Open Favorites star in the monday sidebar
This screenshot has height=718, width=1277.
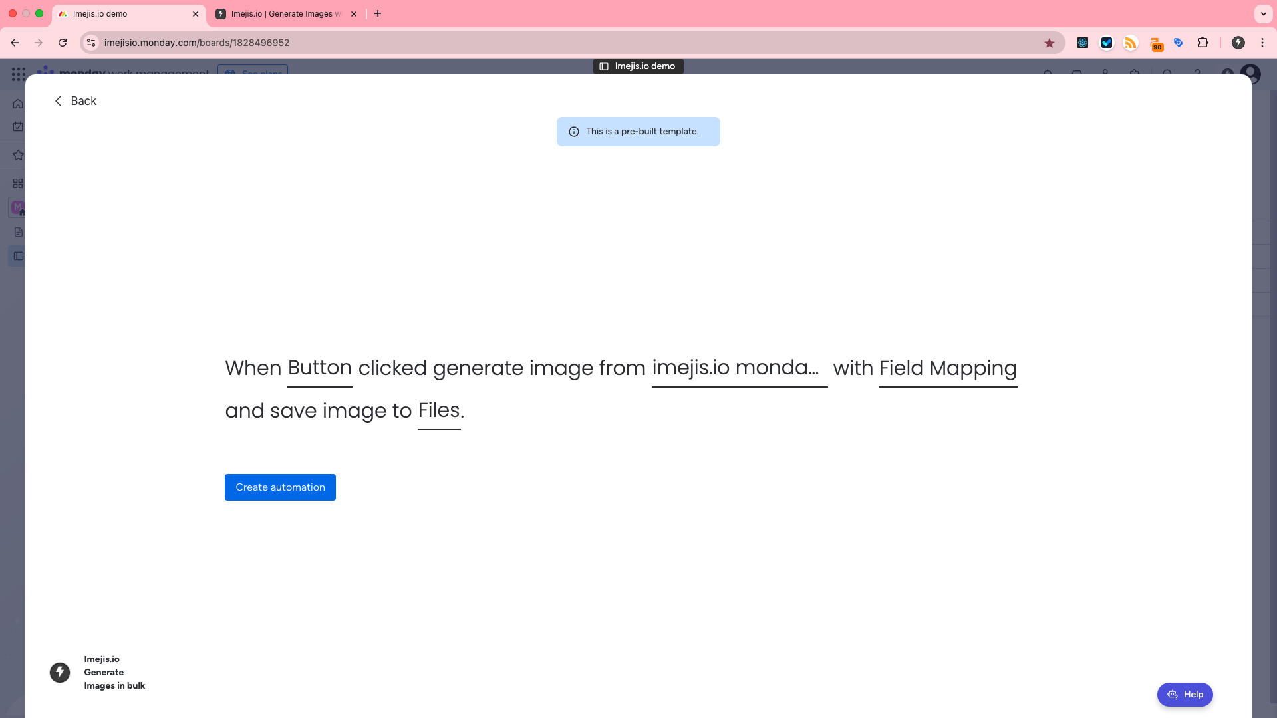[18, 155]
